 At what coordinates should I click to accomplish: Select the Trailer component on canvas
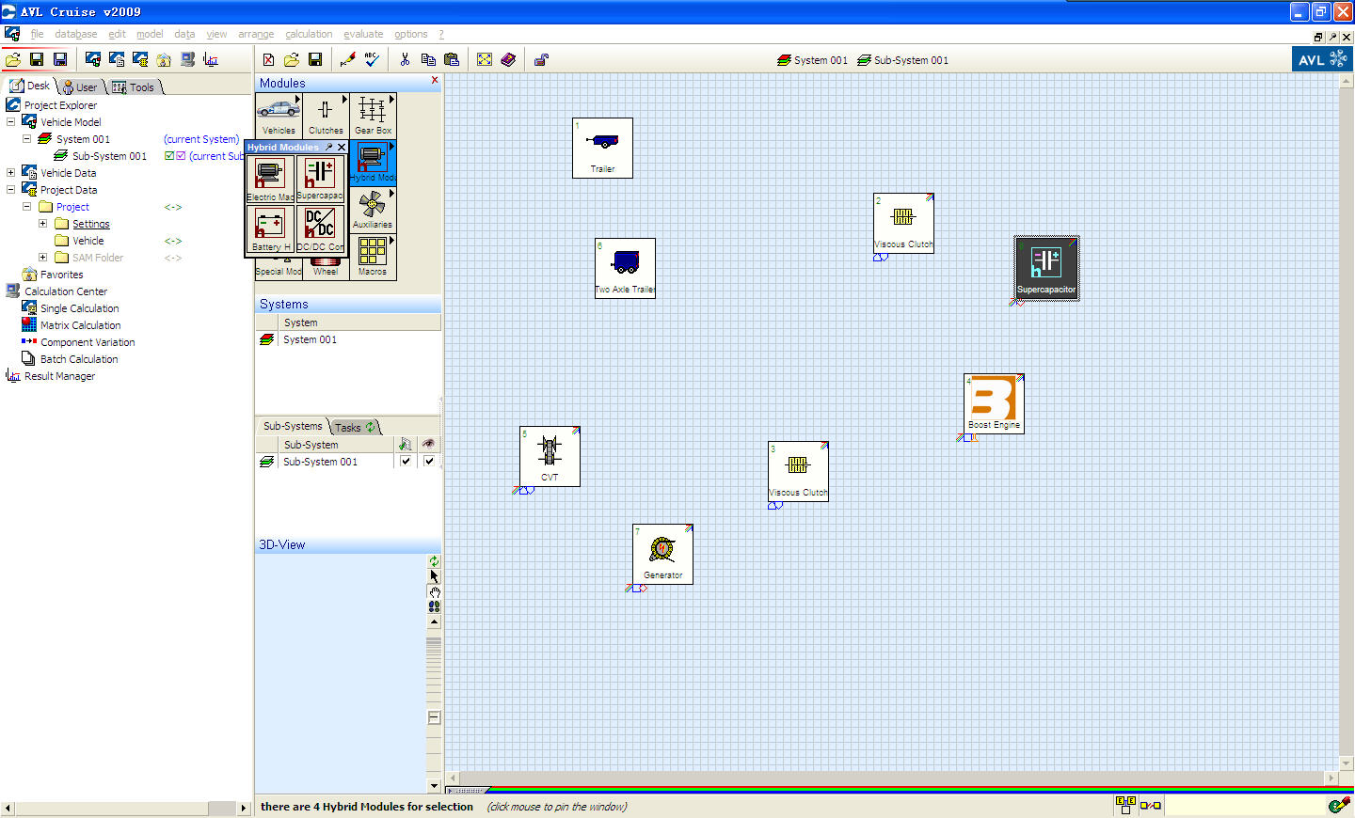pyautogui.click(x=602, y=148)
